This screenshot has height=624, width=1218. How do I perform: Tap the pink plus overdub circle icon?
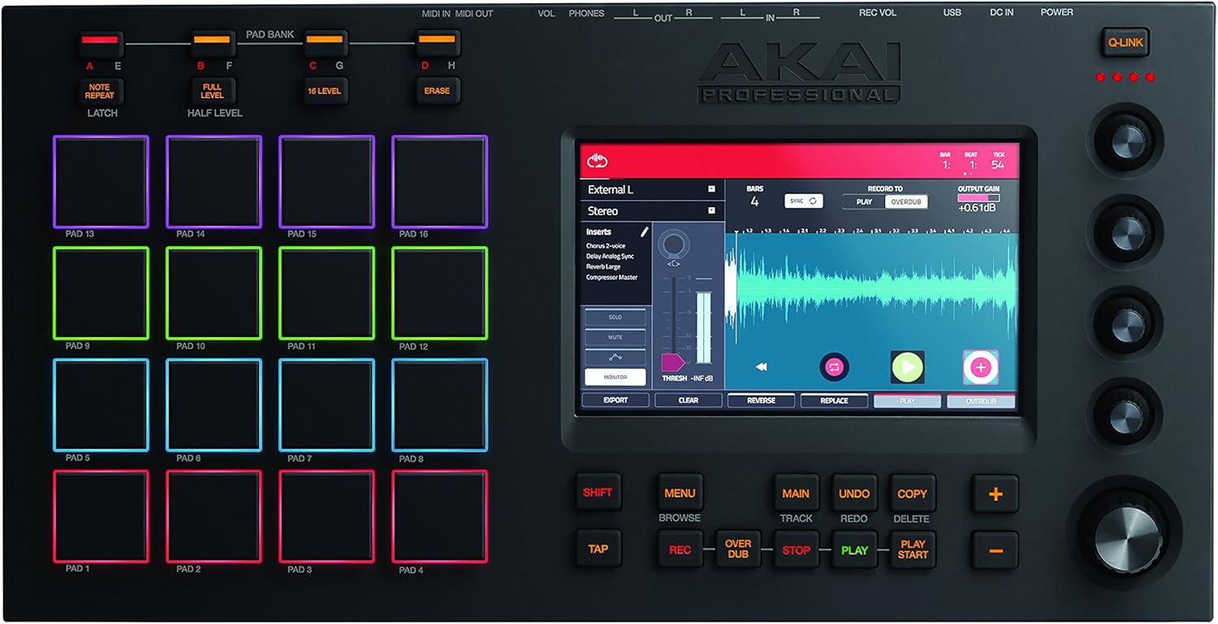pyautogui.click(x=980, y=367)
